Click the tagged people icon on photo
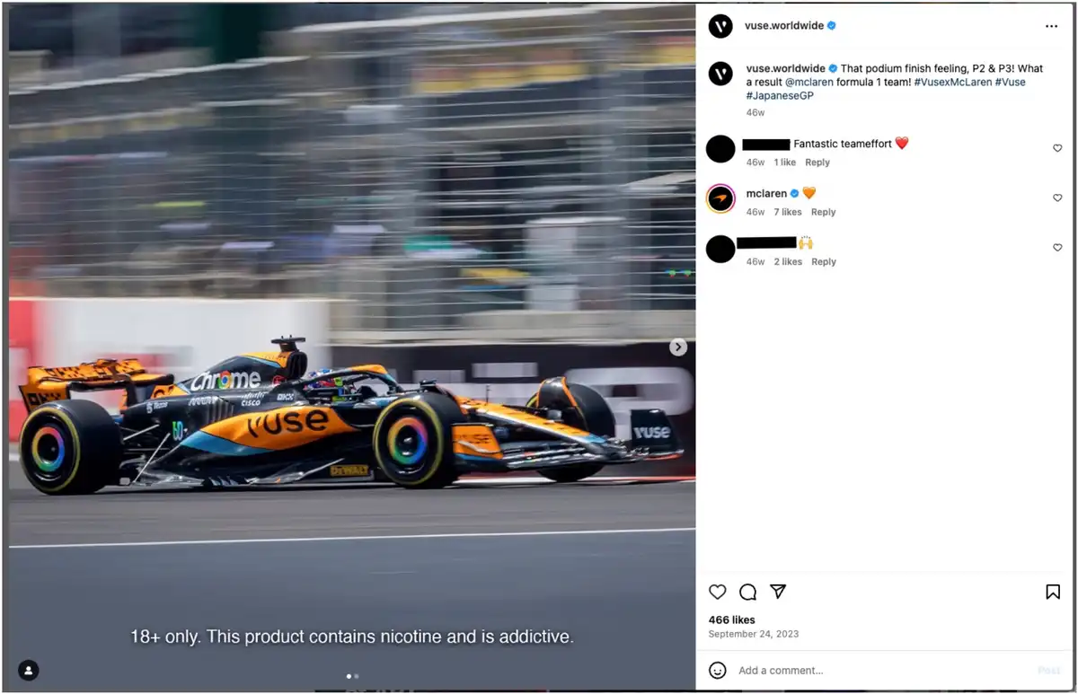 pyautogui.click(x=29, y=670)
